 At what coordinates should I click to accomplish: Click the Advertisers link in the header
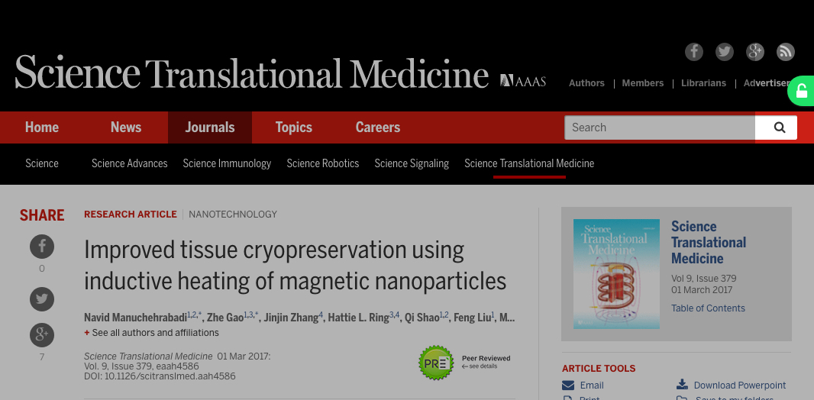pos(767,83)
